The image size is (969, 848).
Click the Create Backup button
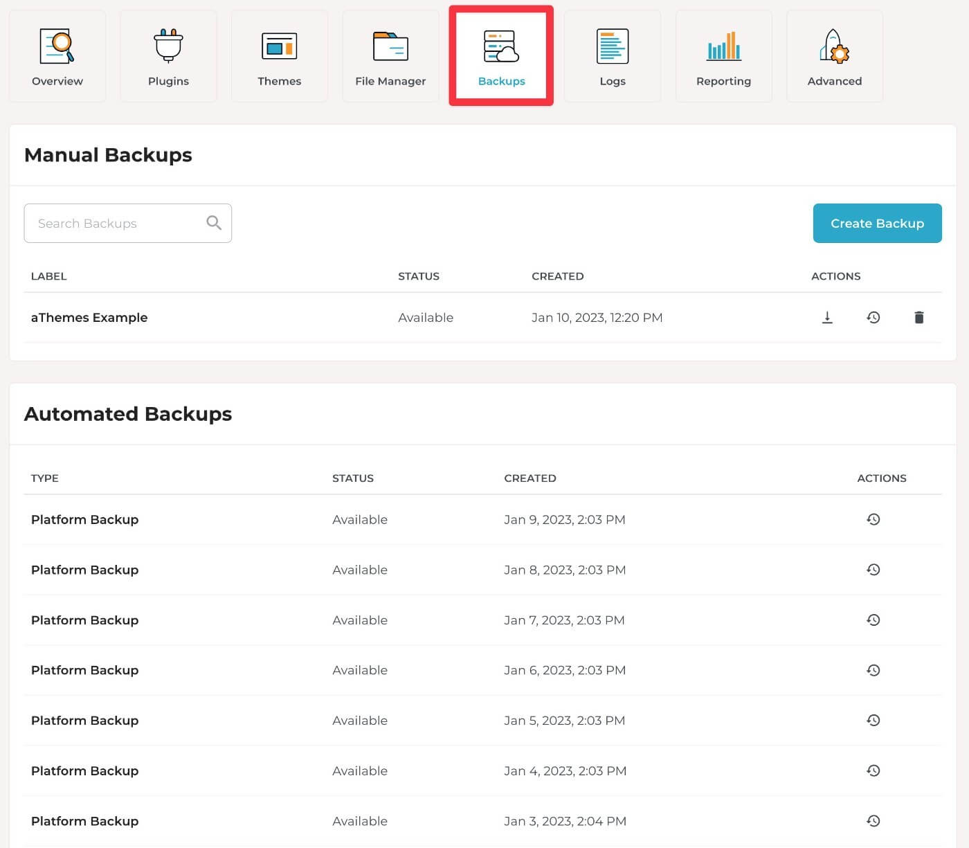click(877, 223)
